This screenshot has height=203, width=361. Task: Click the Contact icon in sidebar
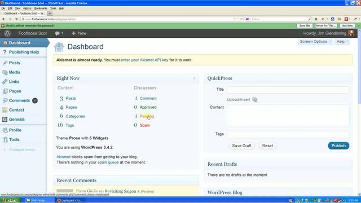click(x=5, y=110)
